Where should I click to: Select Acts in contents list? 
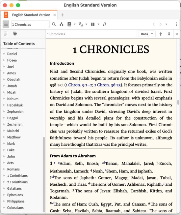(10, 163)
